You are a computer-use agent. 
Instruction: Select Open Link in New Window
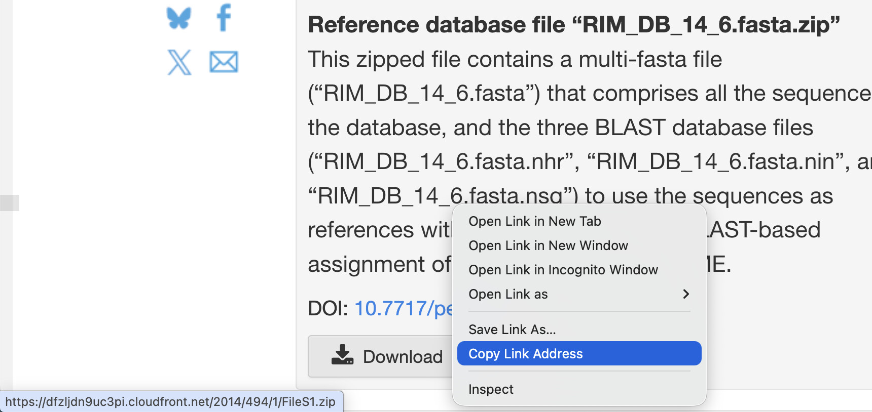pyautogui.click(x=548, y=245)
